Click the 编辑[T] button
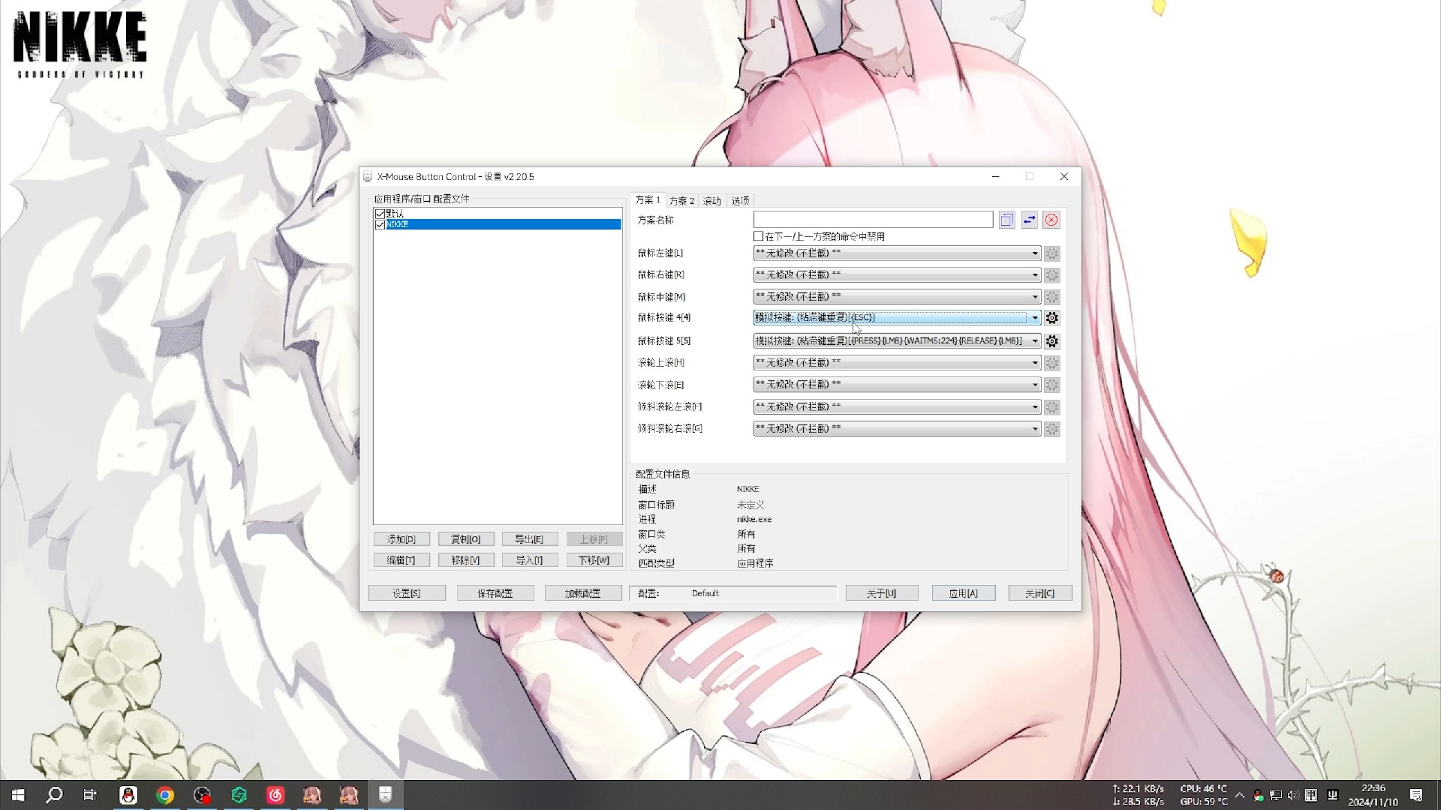 [x=401, y=560]
